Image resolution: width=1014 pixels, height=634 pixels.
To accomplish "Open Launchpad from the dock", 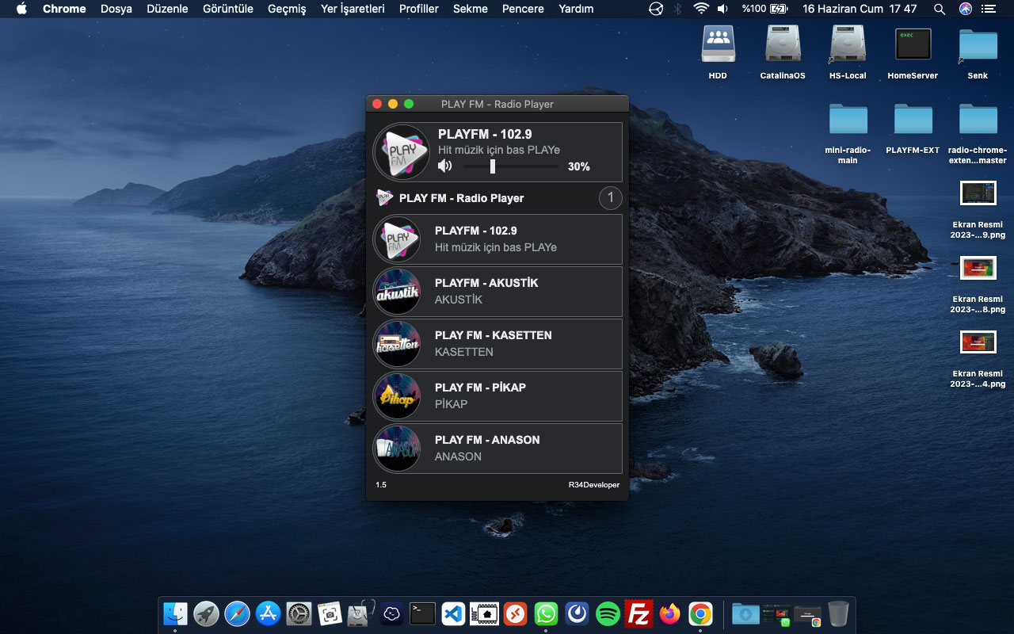I will click(206, 613).
